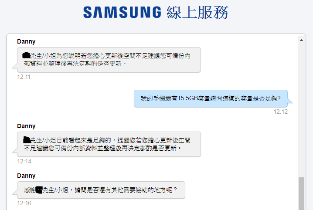
Task: Click the Danny name above the 12:16 message
Action: pos(26,176)
